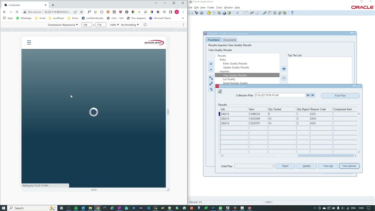Screen dimensions: 375x211
Task: Open Chrome side panel icon
Action: pos(171,12)
